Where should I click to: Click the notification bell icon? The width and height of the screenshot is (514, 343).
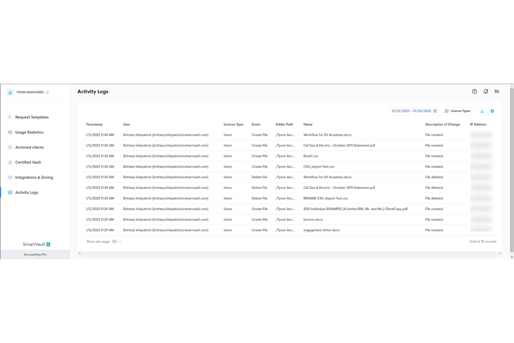(486, 91)
